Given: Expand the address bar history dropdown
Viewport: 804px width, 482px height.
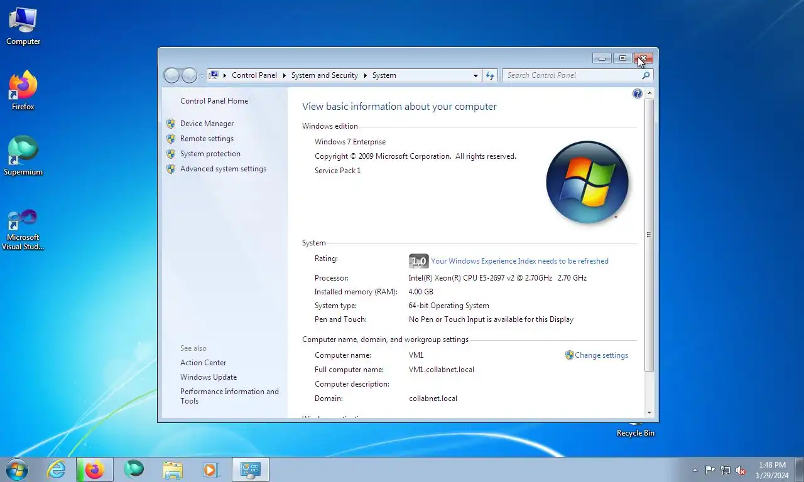Looking at the screenshot, I should [475, 75].
